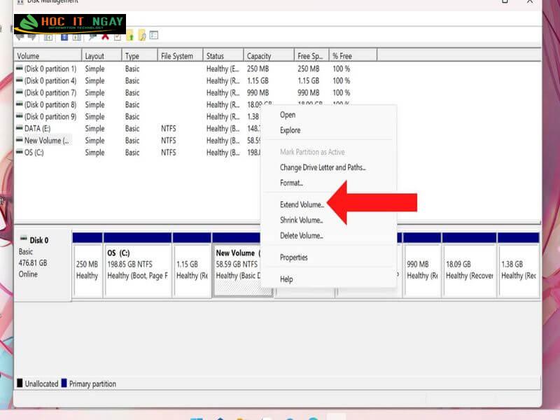Sort by the Layout column header

click(101, 56)
